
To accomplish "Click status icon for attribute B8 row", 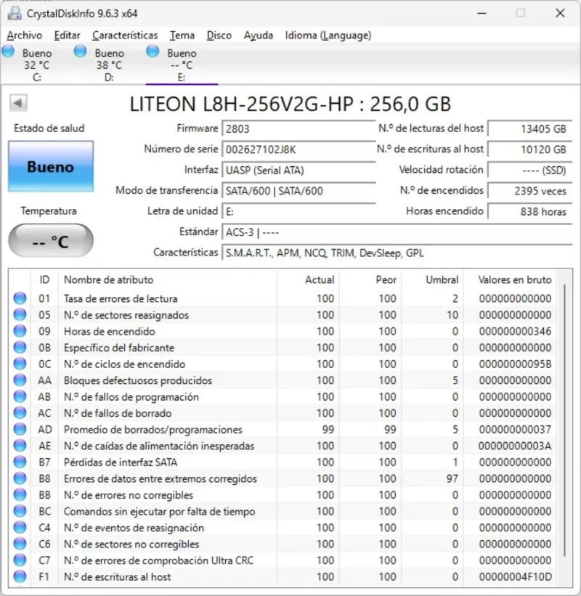I will coord(20,478).
